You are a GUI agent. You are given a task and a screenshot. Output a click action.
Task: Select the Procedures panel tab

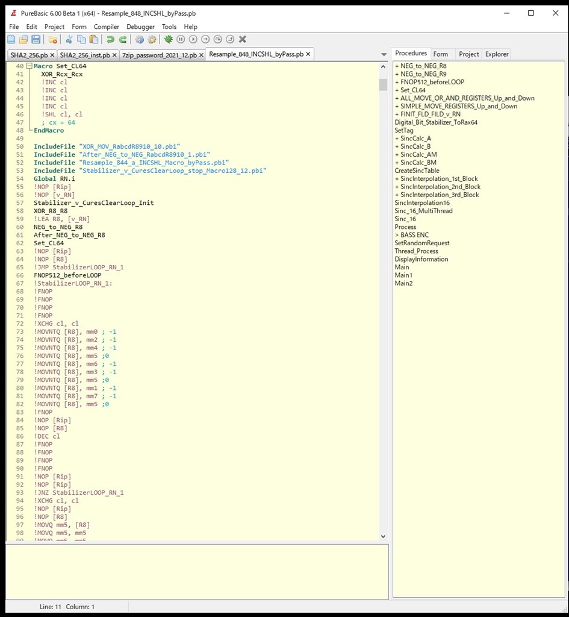click(411, 53)
